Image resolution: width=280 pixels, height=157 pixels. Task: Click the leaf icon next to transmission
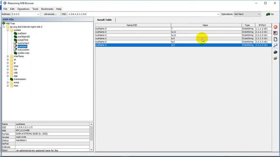12,79
